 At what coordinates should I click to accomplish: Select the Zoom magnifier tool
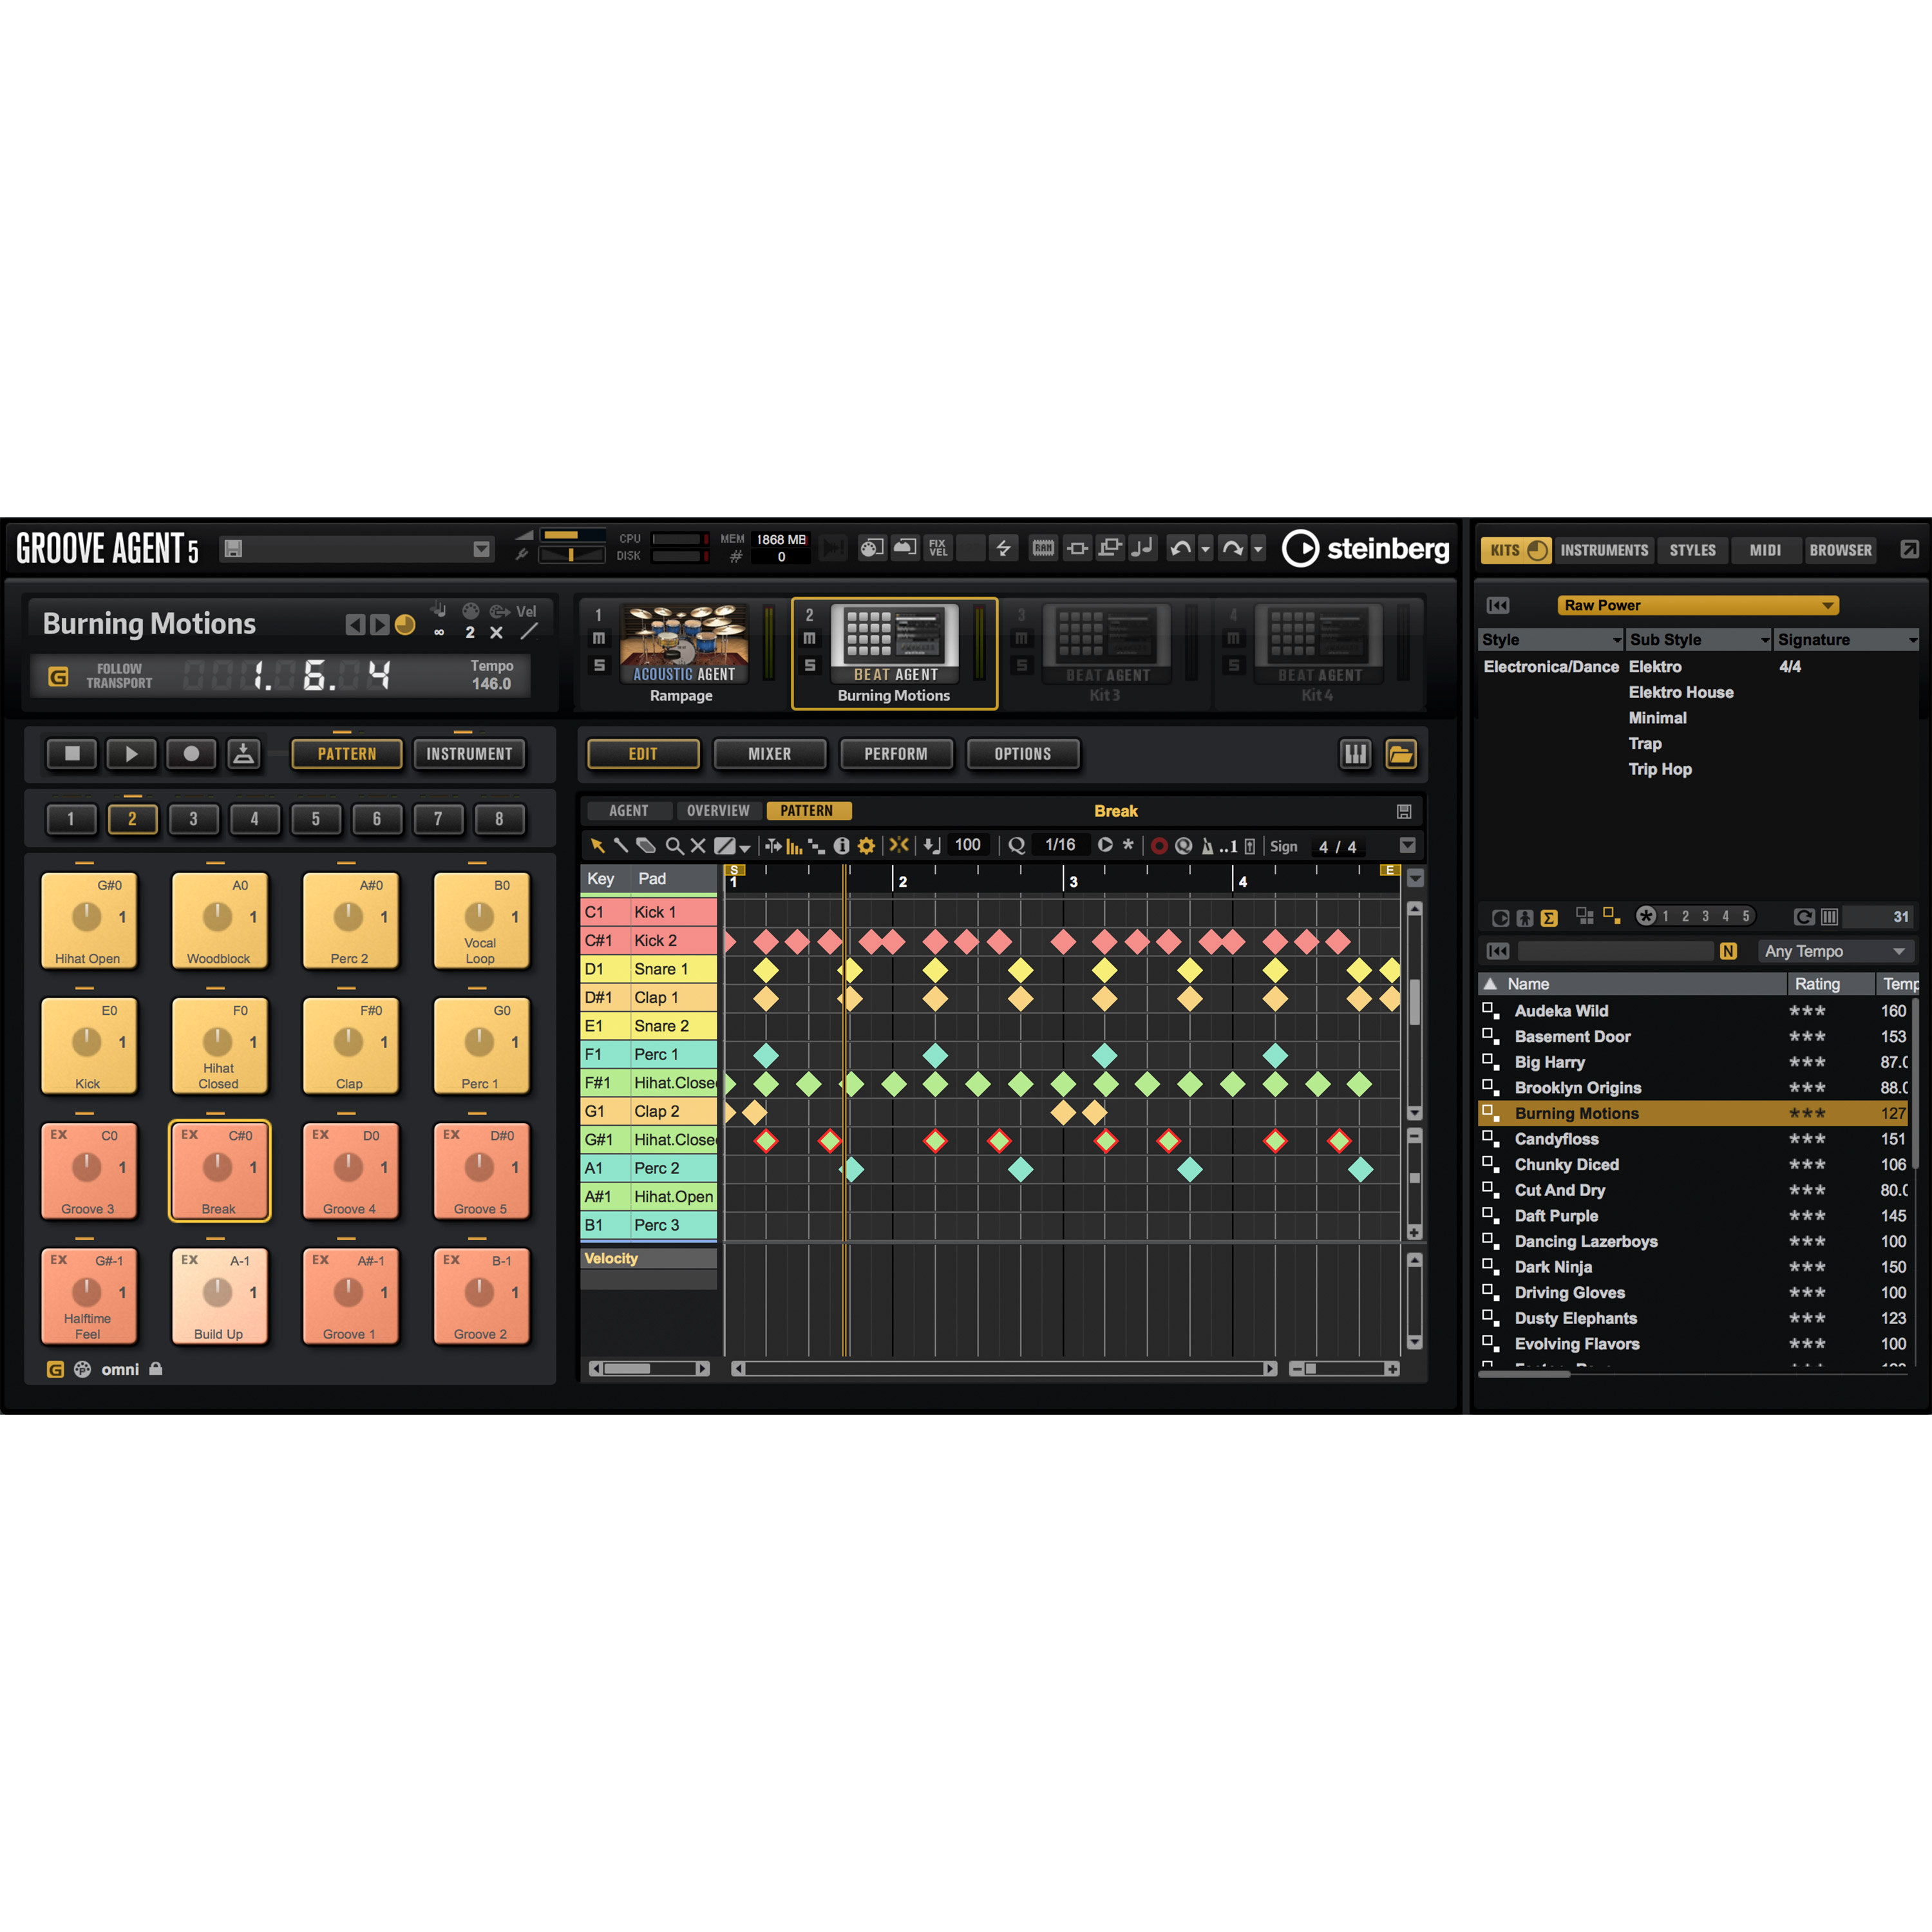[x=674, y=846]
